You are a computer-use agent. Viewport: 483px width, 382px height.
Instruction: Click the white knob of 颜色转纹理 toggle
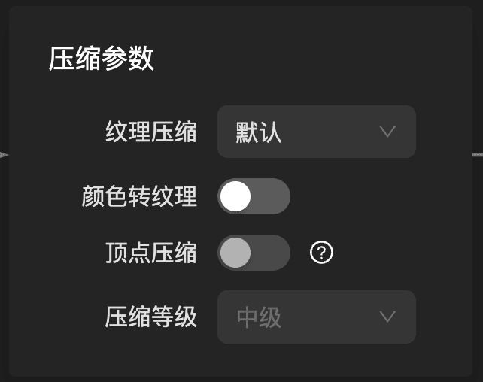click(236, 196)
